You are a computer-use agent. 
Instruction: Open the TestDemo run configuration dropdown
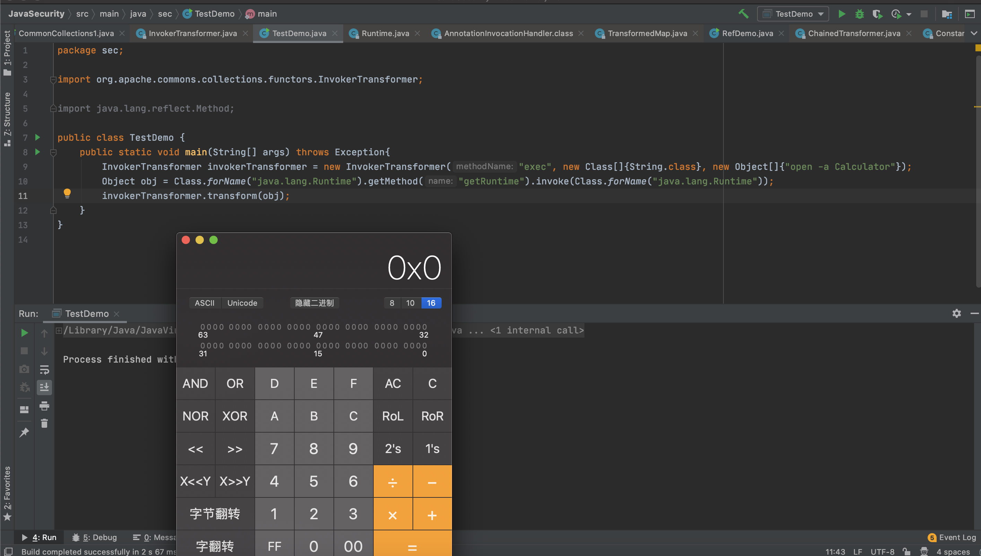tap(793, 14)
